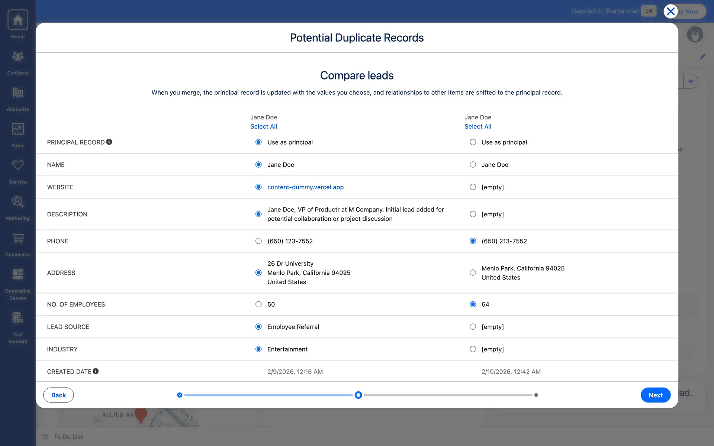The height and width of the screenshot is (446, 714).
Task: Choose phone (650) 123-7552
Action: [258, 241]
